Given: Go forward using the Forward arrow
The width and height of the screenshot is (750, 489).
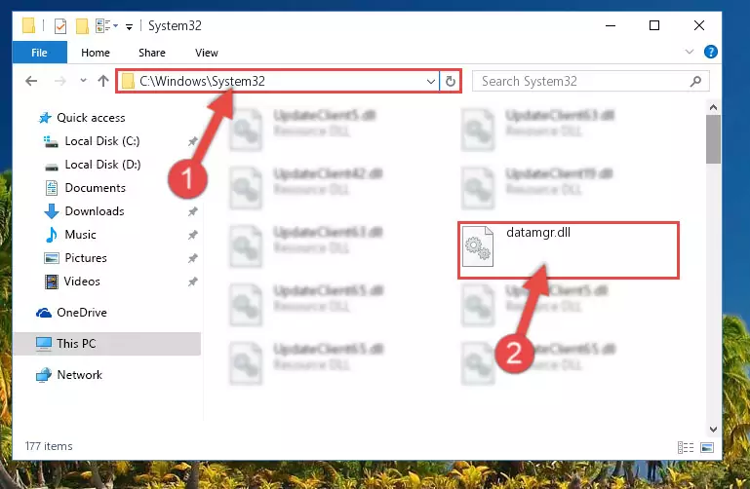Looking at the screenshot, I should pos(60,81).
